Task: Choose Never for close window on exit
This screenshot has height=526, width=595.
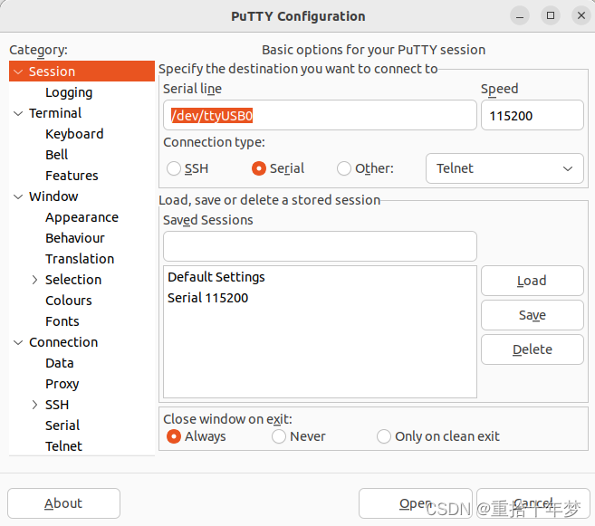Action: click(x=279, y=436)
